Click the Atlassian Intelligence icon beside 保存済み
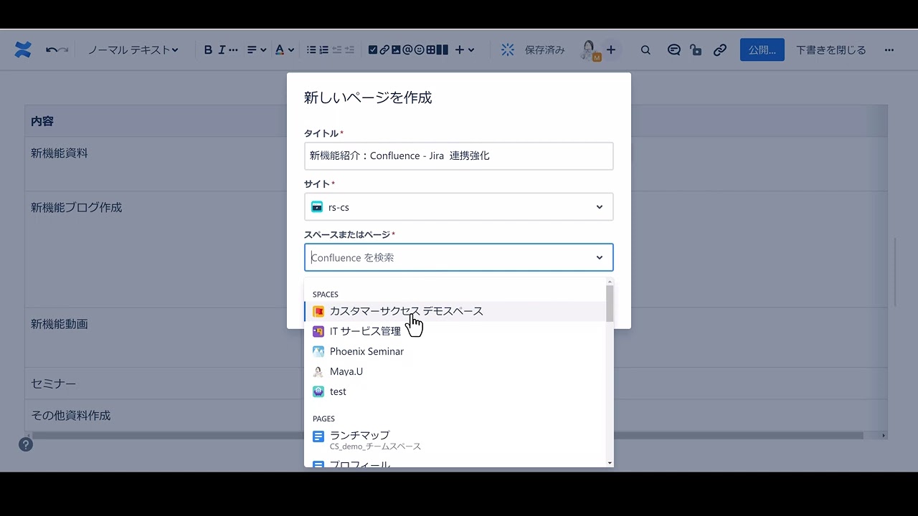This screenshot has width=918, height=516. (x=508, y=50)
